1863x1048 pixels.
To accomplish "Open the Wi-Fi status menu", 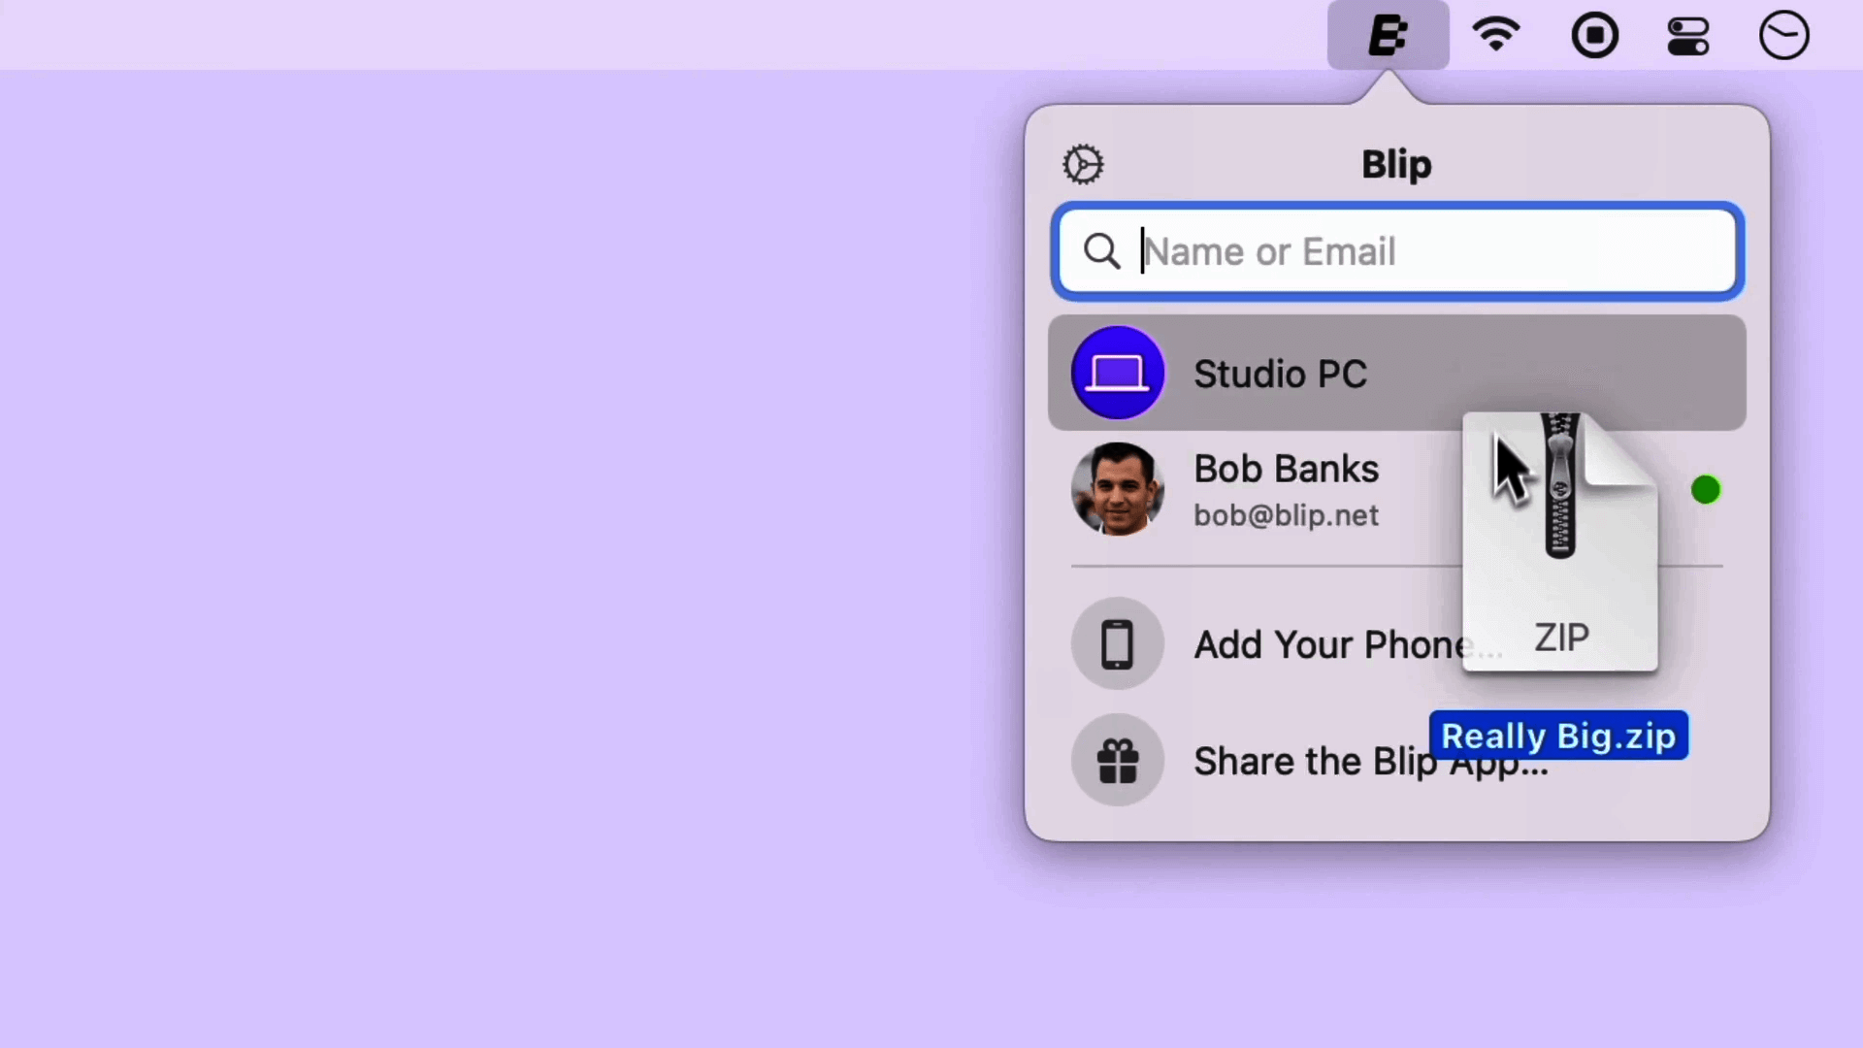I will (1494, 35).
